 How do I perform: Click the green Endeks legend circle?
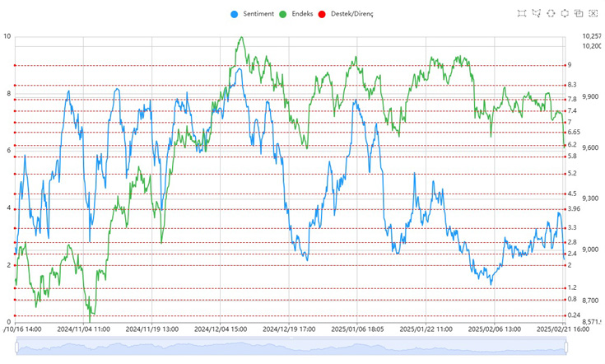283,14
